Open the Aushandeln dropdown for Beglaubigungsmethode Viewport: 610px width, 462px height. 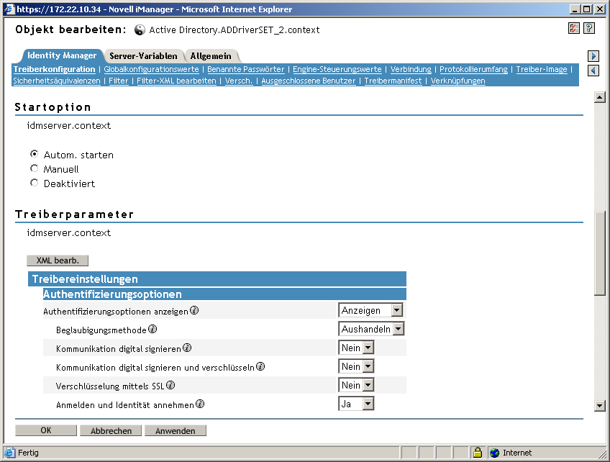pos(398,328)
